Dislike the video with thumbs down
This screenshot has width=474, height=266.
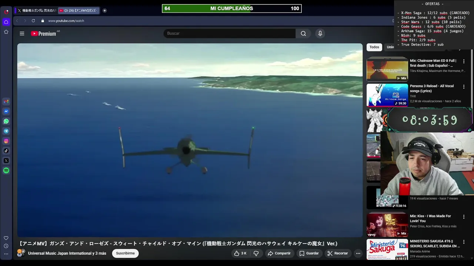click(256, 253)
